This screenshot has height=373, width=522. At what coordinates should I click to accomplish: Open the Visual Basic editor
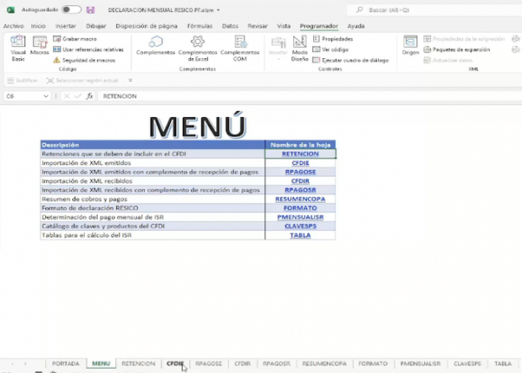coord(18,48)
